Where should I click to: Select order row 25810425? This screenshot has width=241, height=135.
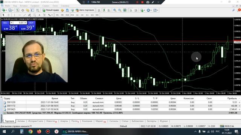tap(121, 109)
